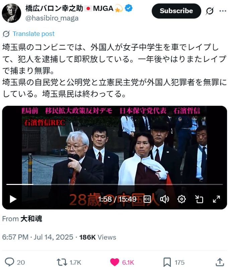Toggle picture-in-picture mode icon
Screen dimensions: 229x267
click(x=199, y=199)
